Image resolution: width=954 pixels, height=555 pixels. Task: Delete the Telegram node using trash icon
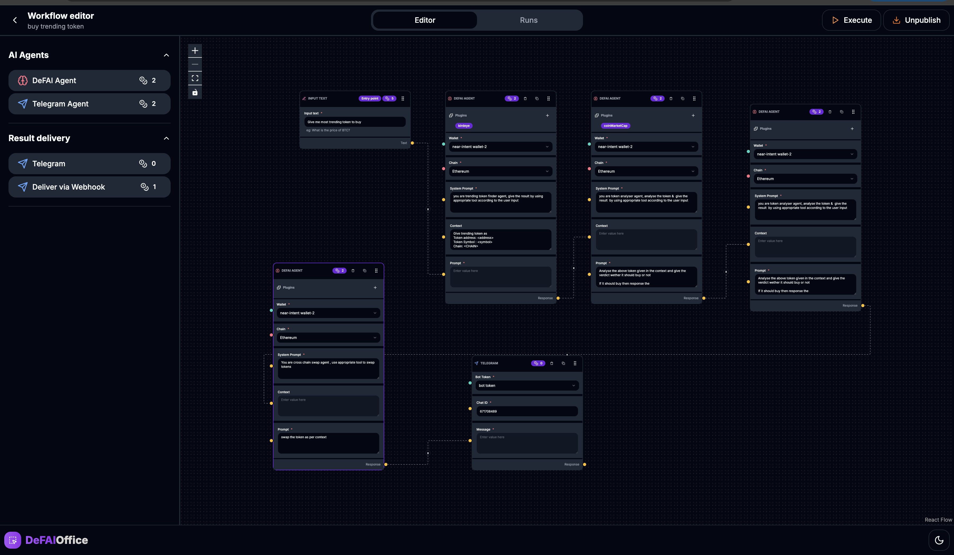[551, 363]
